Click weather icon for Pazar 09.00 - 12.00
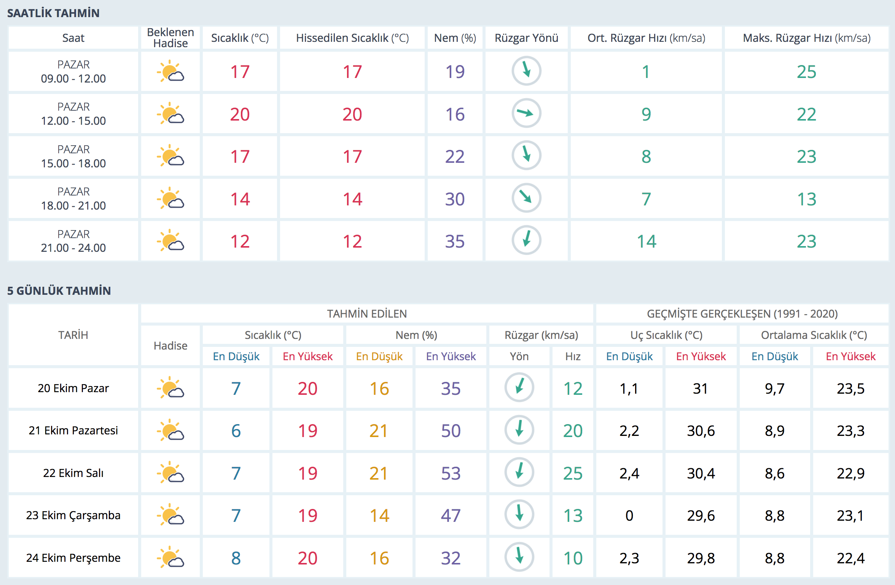895x585 pixels. pyautogui.click(x=170, y=72)
